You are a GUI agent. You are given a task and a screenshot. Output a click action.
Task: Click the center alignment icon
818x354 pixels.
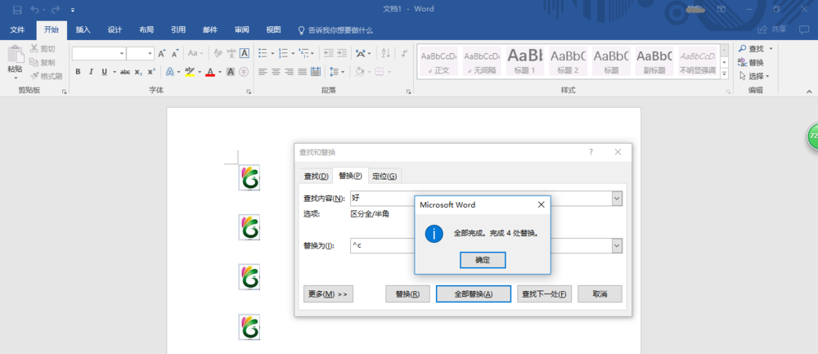276,71
